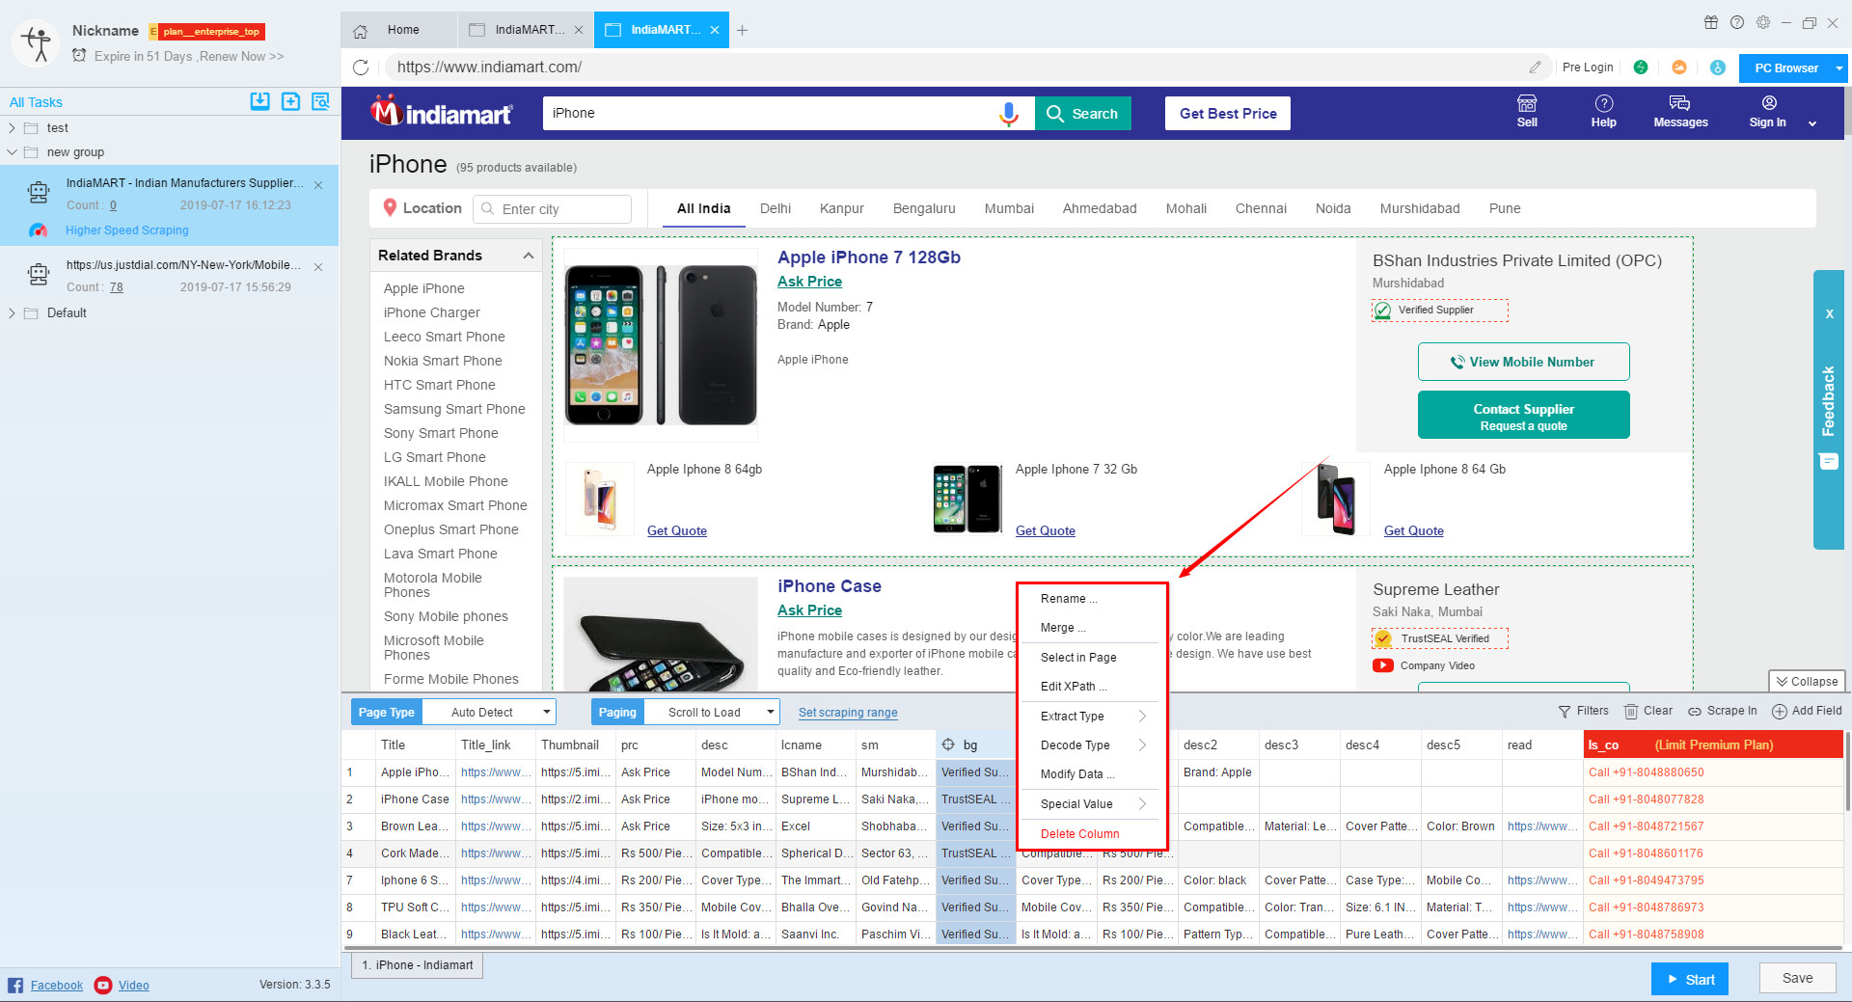The height and width of the screenshot is (1002, 1852).
Task: Toggle the blue key proxy option
Action: [x=1718, y=68]
